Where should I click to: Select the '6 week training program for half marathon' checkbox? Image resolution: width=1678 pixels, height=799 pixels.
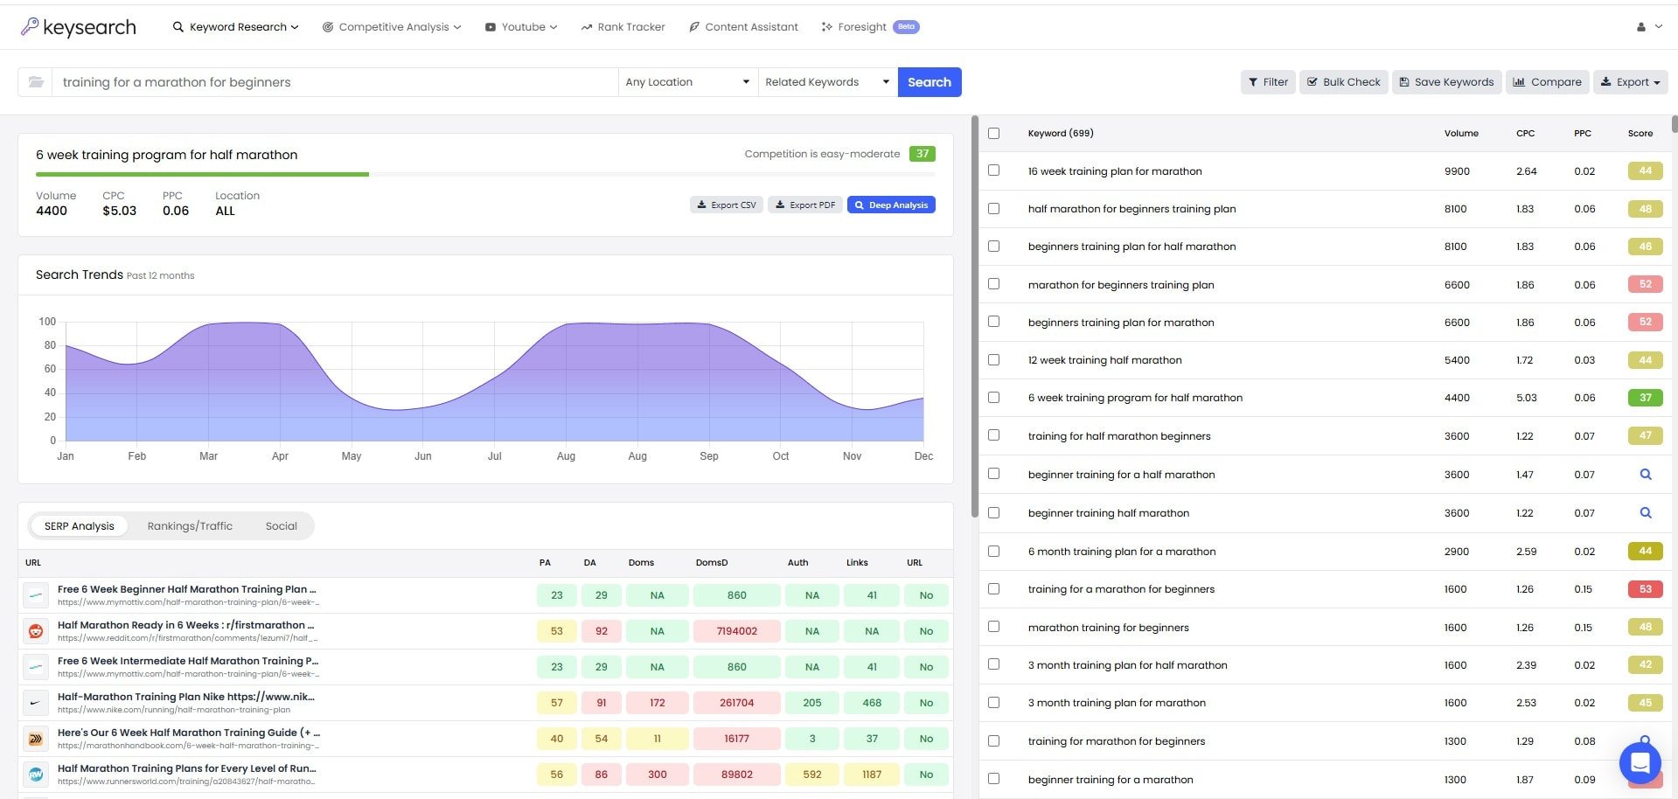click(x=993, y=397)
